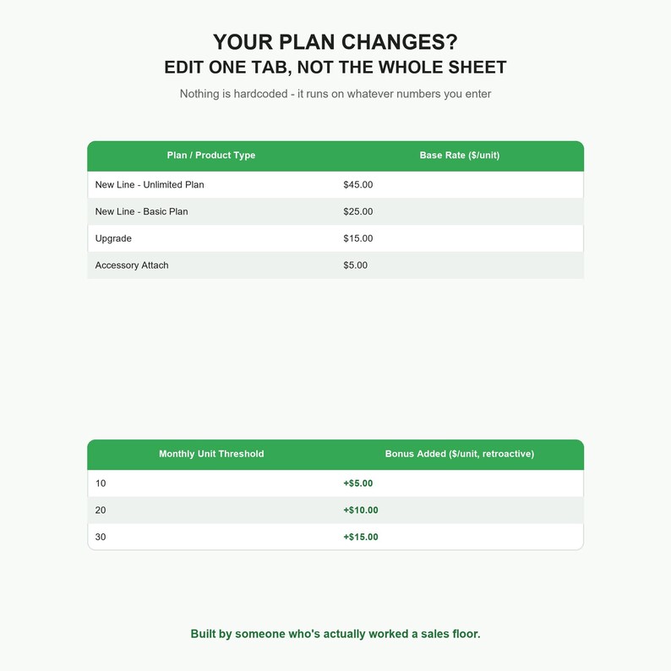Select the New Line - Basic Plan cell
This screenshot has width=671, height=671.
point(211,211)
